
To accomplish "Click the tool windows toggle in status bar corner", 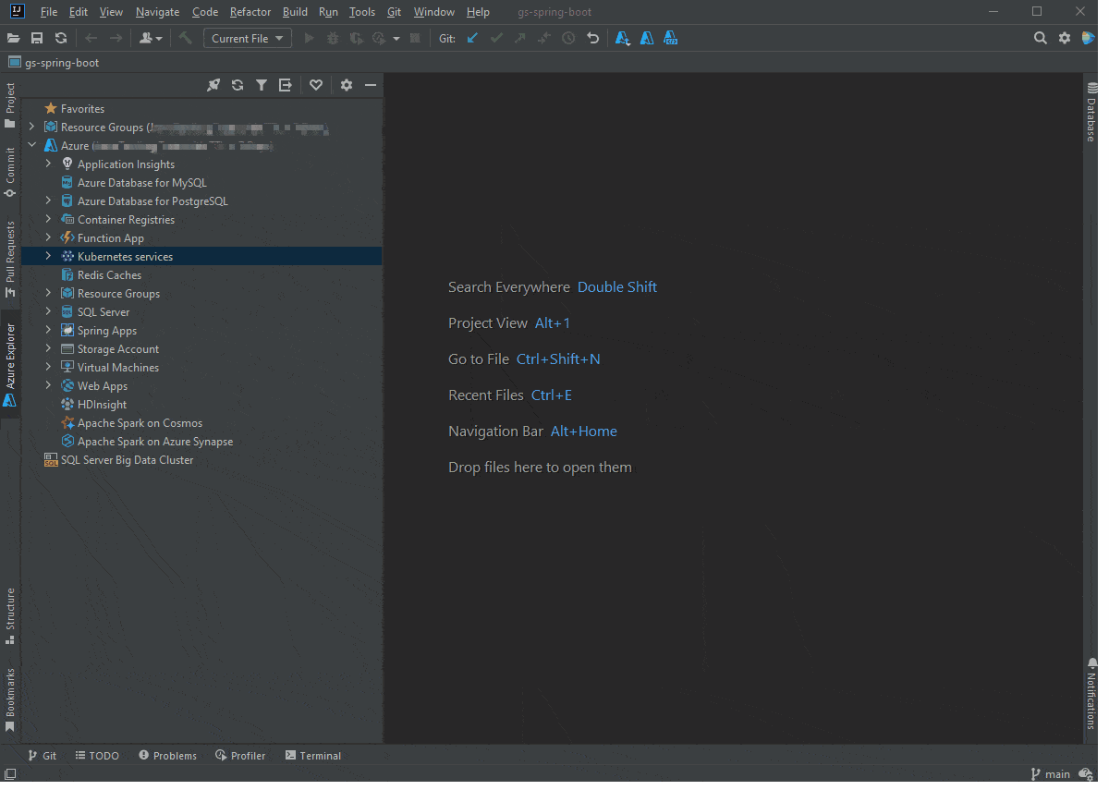I will click(x=9, y=773).
